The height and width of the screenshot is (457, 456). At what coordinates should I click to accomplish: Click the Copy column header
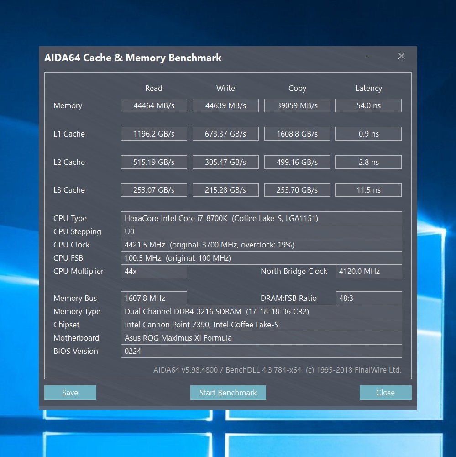[x=297, y=88]
